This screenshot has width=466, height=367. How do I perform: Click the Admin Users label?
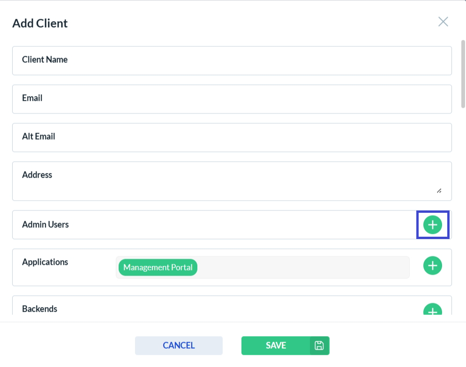[45, 225]
